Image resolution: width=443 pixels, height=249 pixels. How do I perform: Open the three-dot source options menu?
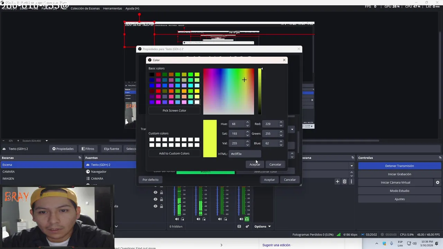(x=351, y=182)
